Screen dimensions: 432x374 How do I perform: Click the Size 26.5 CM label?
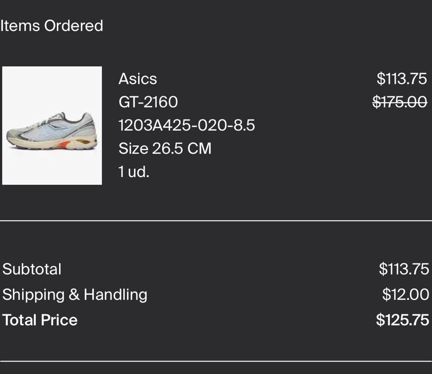tap(165, 149)
